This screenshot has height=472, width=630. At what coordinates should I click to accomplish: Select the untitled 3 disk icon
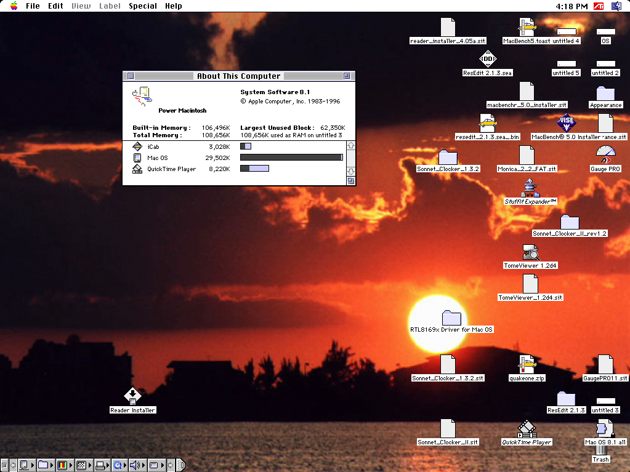click(x=605, y=401)
